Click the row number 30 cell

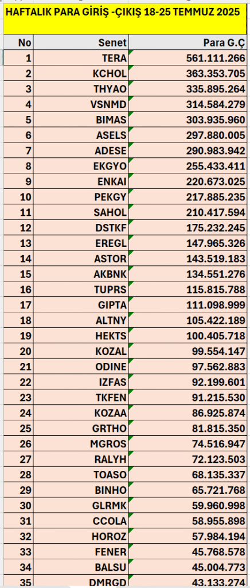pos(19,504)
